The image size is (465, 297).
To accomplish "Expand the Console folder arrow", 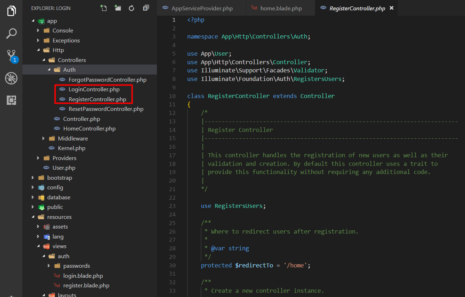I will pyautogui.click(x=38, y=31).
